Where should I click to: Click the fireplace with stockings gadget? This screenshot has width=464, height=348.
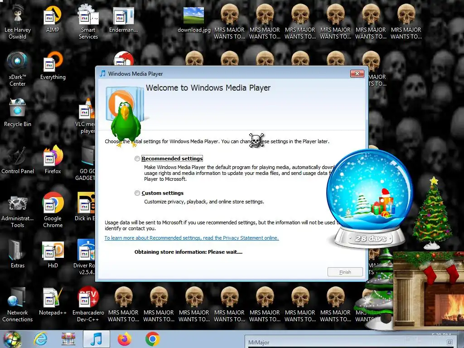click(429, 290)
